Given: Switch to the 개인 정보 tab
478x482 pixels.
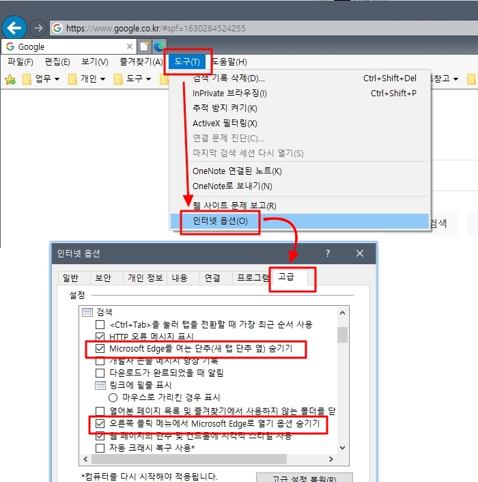Looking at the screenshot, I should tap(145, 278).
